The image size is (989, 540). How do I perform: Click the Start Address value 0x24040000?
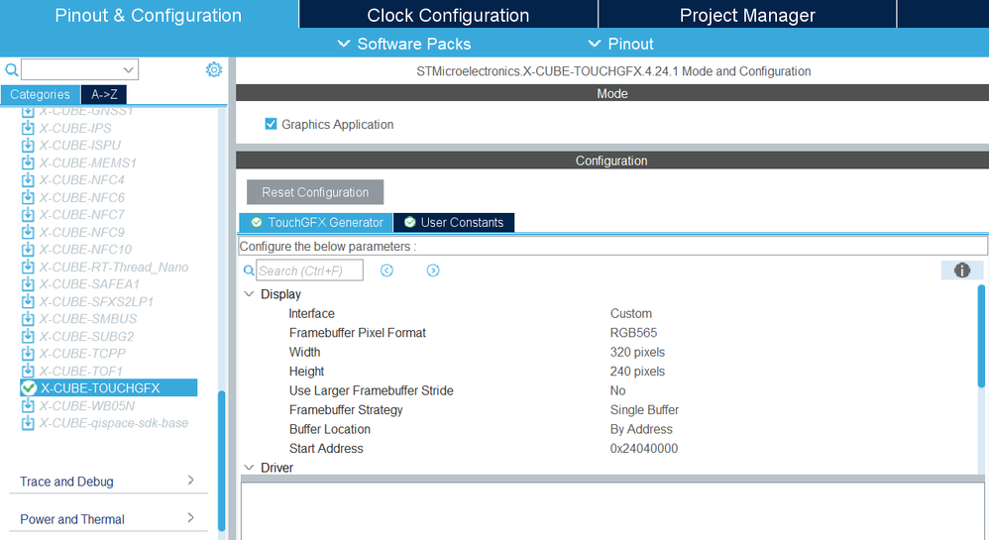pyautogui.click(x=644, y=449)
